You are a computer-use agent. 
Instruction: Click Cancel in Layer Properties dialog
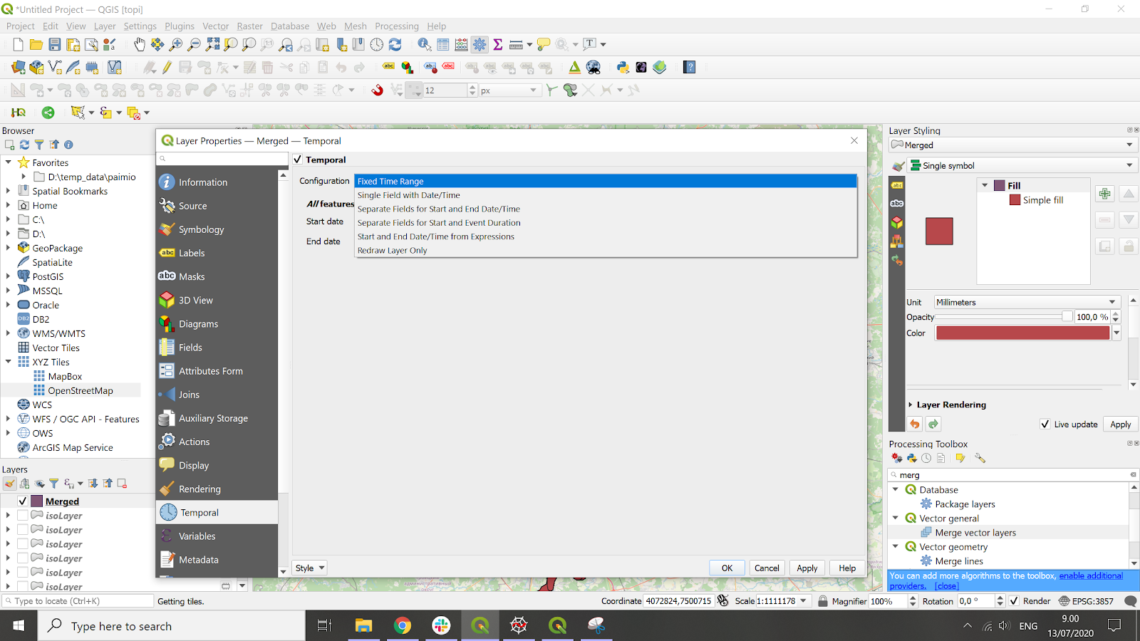point(767,568)
